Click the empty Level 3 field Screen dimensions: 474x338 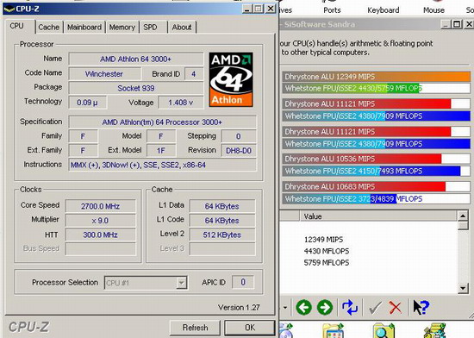click(222, 249)
